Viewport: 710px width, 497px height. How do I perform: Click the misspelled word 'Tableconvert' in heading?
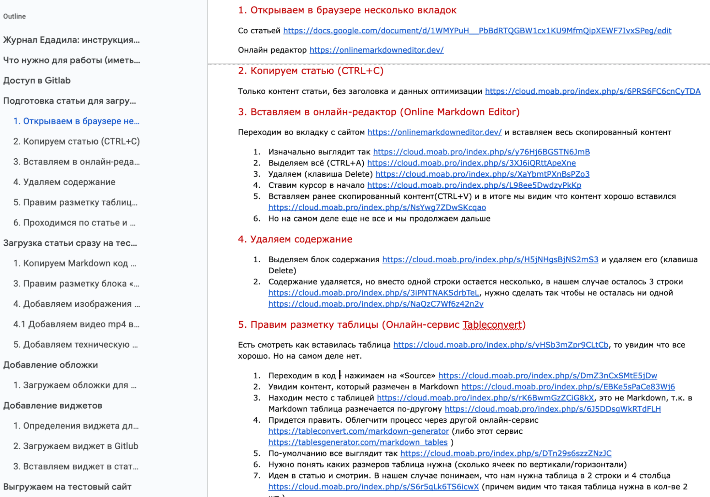pos(492,325)
